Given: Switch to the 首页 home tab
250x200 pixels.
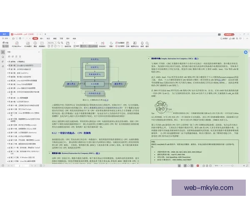Looking at the screenshot, I should tap(5, 33).
